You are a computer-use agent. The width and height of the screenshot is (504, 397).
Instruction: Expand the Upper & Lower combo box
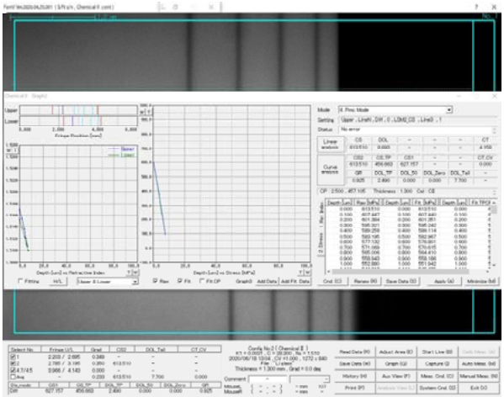pyautogui.click(x=135, y=282)
